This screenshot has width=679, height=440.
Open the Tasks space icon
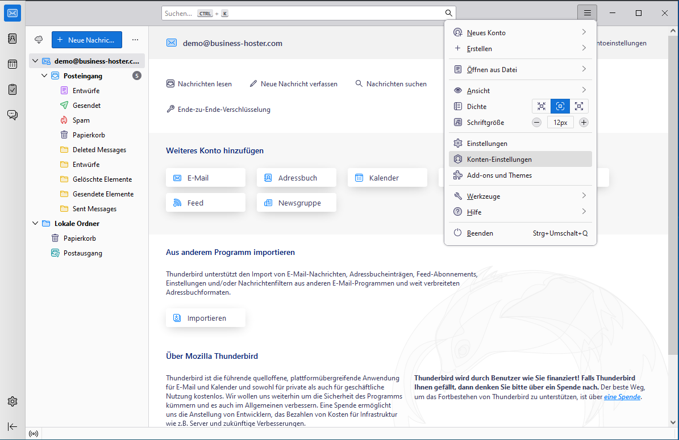point(13,90)
